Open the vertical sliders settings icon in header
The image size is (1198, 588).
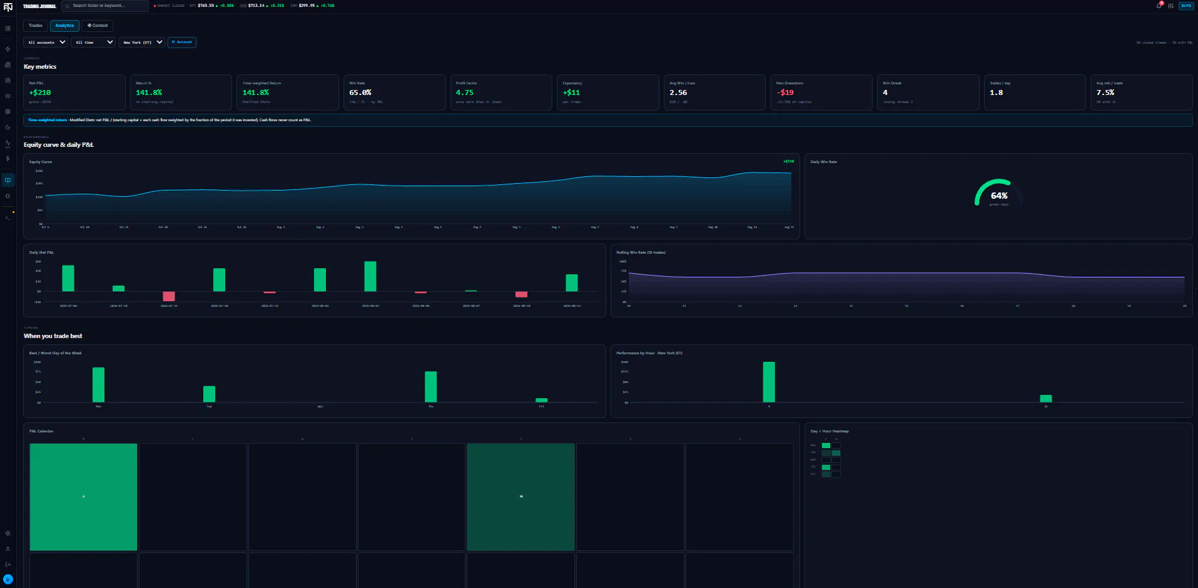click(1170, 6)
